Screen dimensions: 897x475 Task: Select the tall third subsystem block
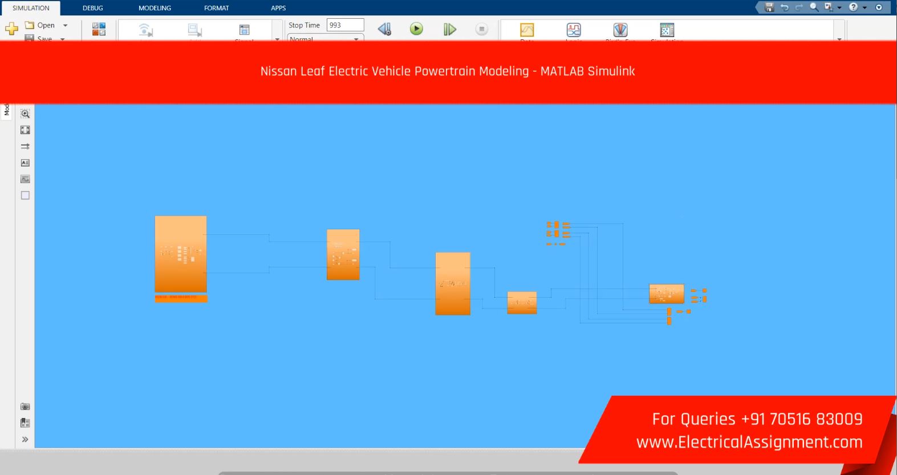(x=453, y=283)
